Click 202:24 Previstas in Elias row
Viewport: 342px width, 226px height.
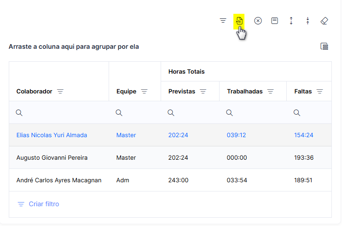(178, 135)
